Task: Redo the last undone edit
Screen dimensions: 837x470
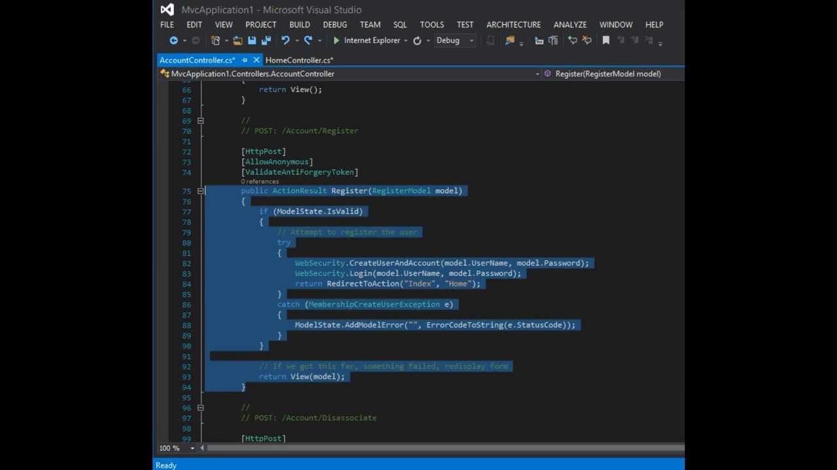Action: (x=308, y=40)
